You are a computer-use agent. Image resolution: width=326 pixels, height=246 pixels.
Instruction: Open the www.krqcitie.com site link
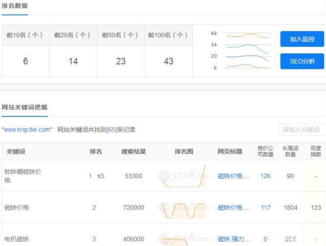[x=27, y=130]
